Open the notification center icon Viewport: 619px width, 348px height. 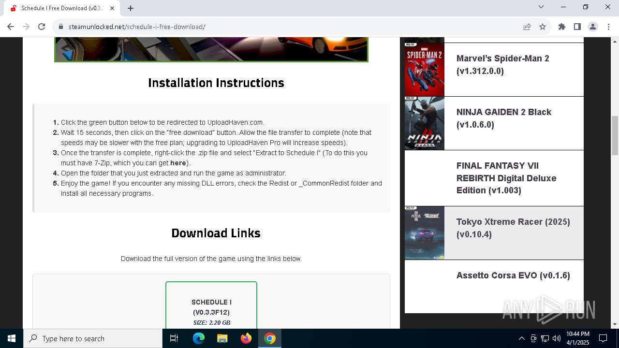tap(603, 338)
